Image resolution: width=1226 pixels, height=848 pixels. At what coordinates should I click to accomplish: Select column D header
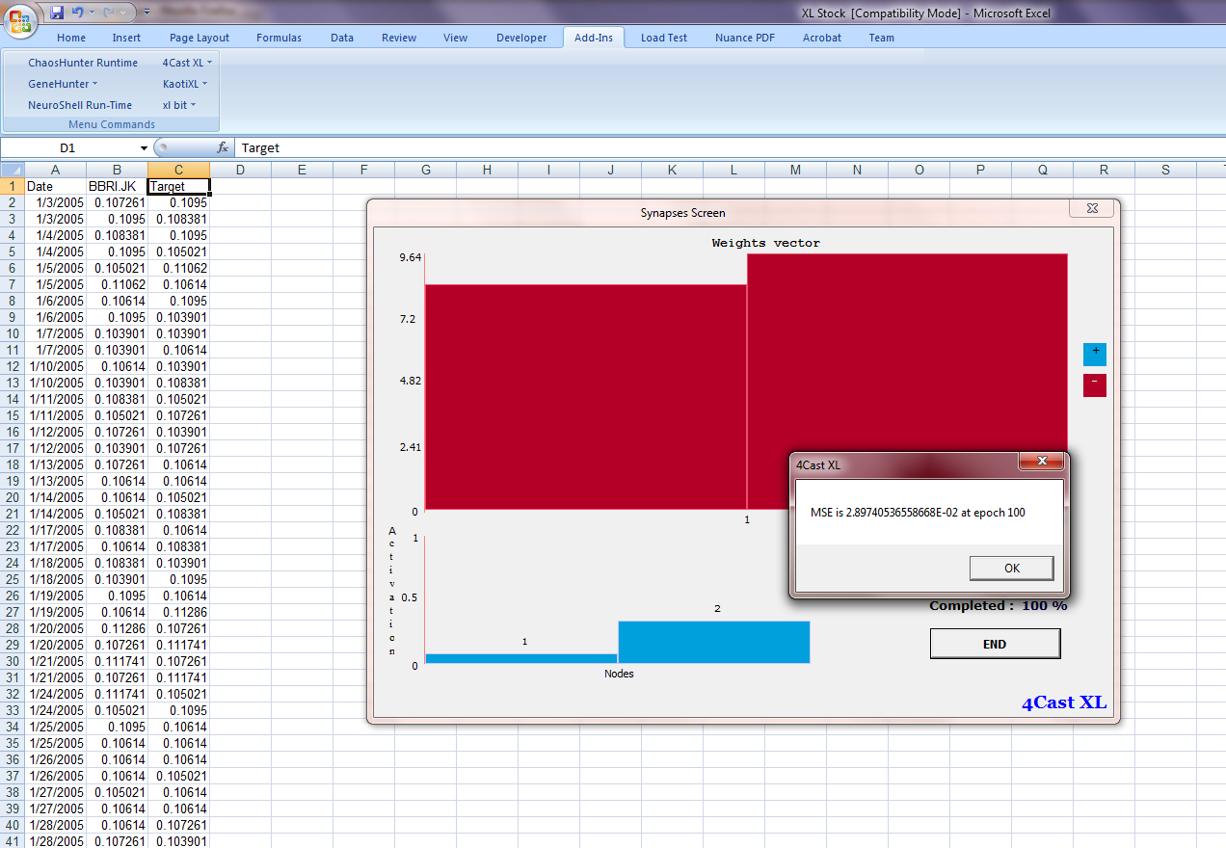[x=240, y=170]
